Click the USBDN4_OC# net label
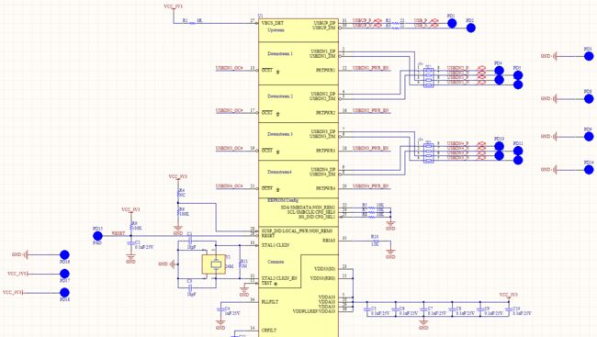Screen dimensions: 597x337 click(230, 186)
